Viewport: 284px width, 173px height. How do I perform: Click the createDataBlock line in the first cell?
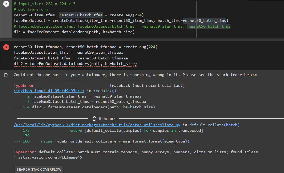pos(121,21)
